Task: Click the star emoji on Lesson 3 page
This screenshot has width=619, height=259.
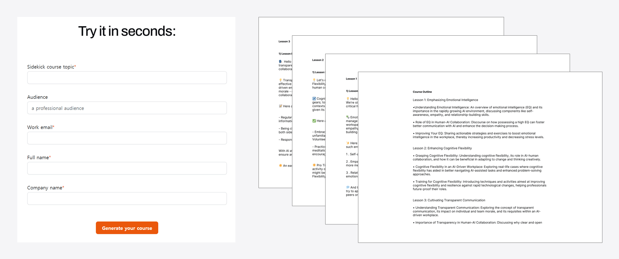Action: click(x=280, y=166)
